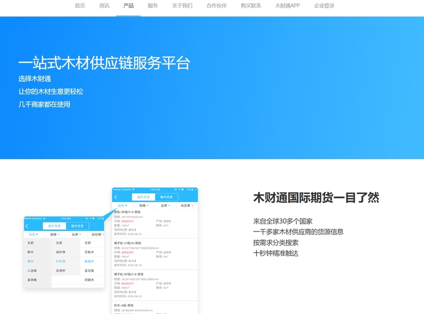The image size is (424, 314).
Task: Tap the back arrow in the smaller phone mockup
Action: click(x=27, y=226)
